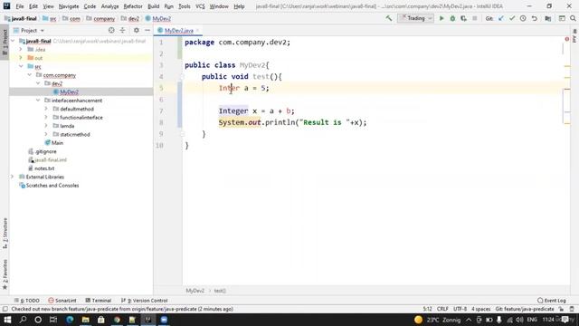579x326 pixels.
Task: Expand the functionalinterface package
Action: click(x=46, y=117)
